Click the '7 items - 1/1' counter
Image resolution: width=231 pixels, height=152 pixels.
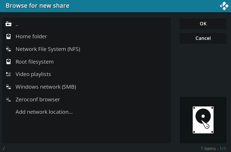click(213, 148)
